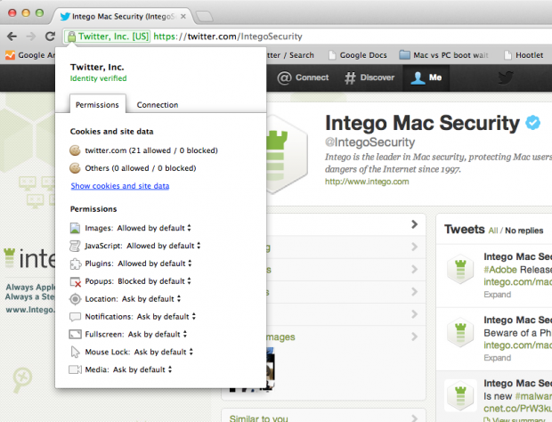Click the browser back arrow
Screen dimensions: 552x422
[12, 37]
